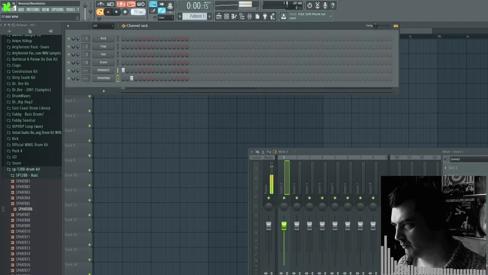Open the mixer Wide 3 layout menu
Image resolution: width=488 pixels, height=275 pixels.
tap(283, 152)
